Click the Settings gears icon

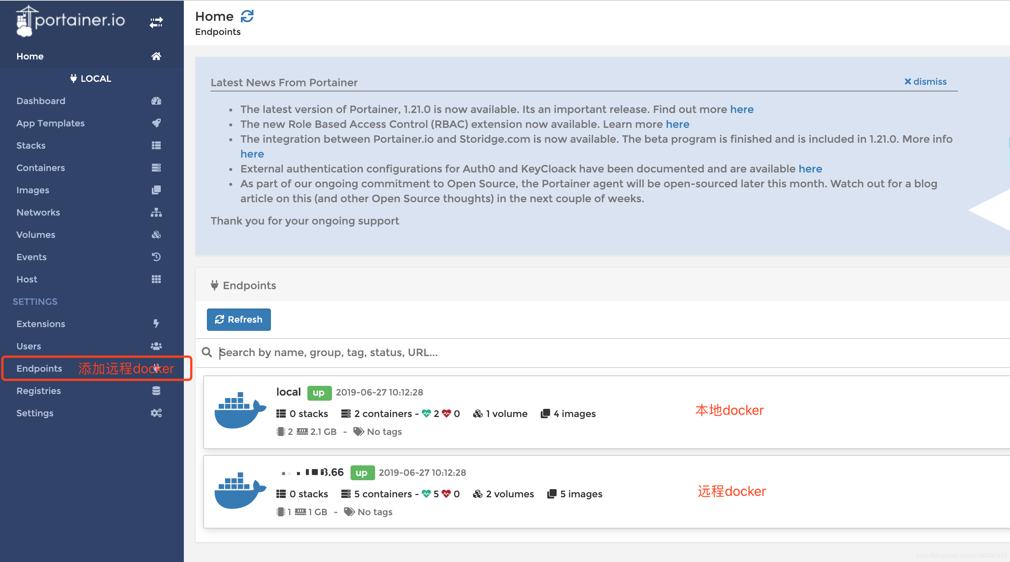tap(156, 413)
